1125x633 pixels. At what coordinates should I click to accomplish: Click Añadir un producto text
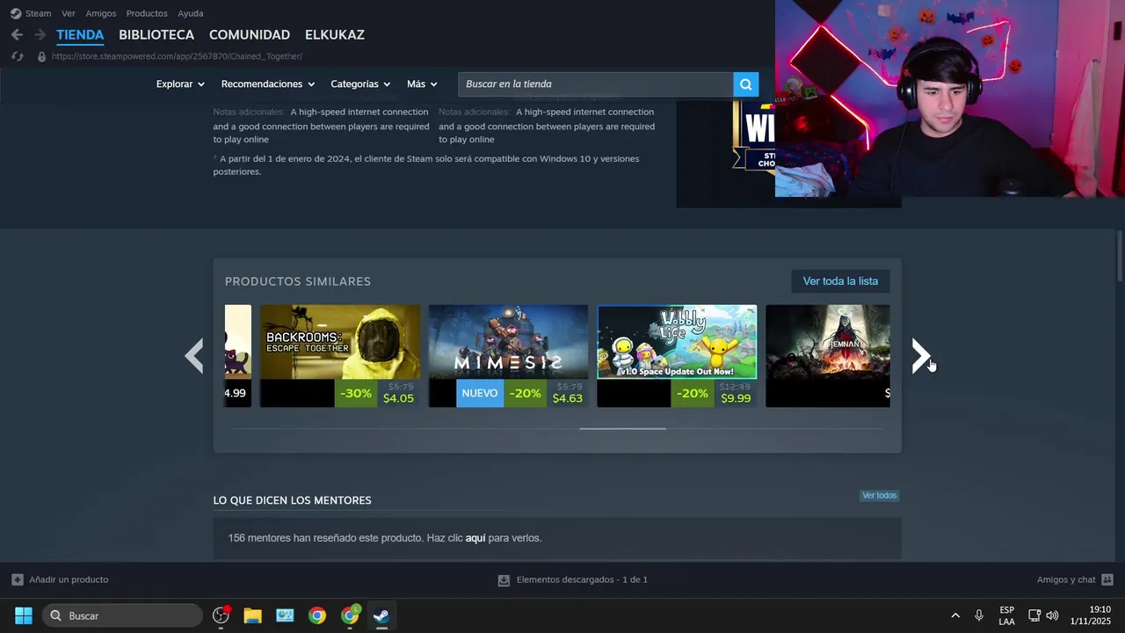pyautogui.click(x=69, y=579)
